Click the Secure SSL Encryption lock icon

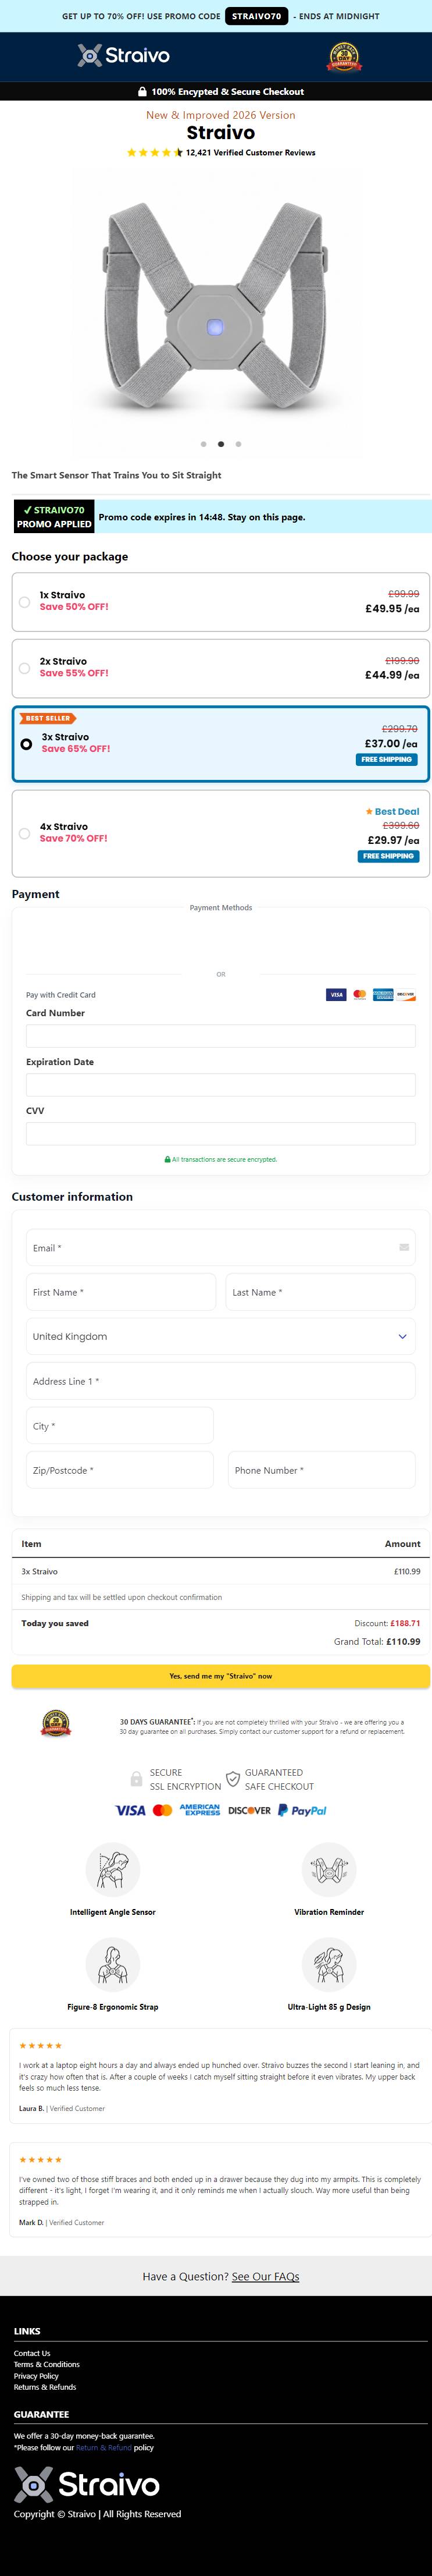pos(136,1779)
